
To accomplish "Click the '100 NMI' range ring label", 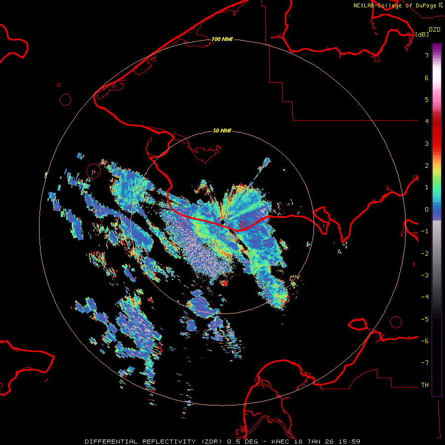I will point(222,39).
